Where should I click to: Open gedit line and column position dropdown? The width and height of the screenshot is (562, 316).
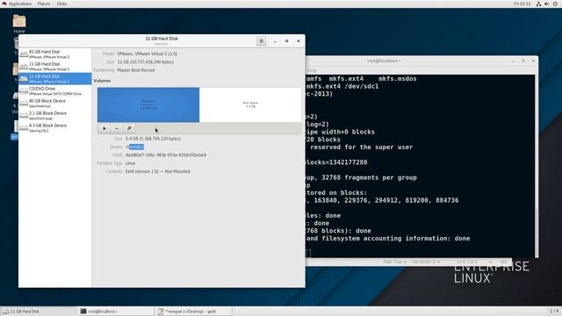pyautogui.click(x=473, y=262)
